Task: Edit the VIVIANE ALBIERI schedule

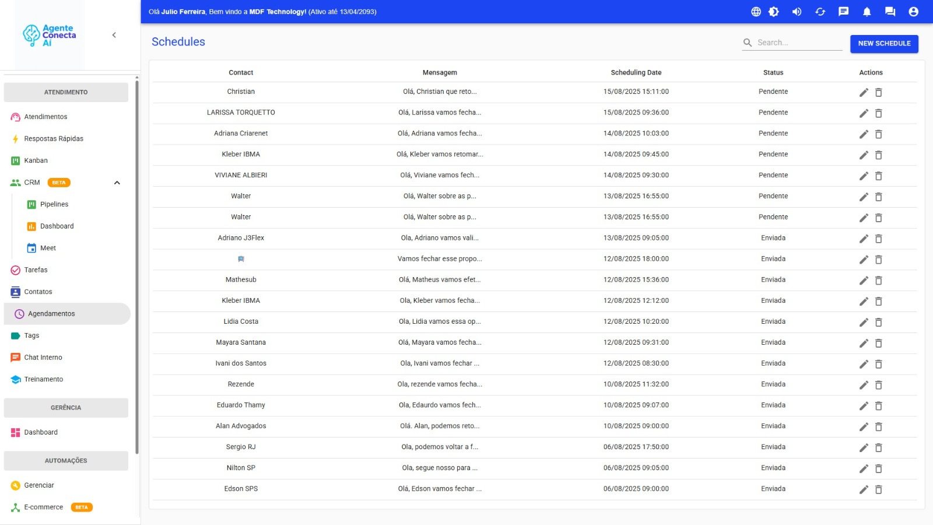Action: tap(864, 176)
